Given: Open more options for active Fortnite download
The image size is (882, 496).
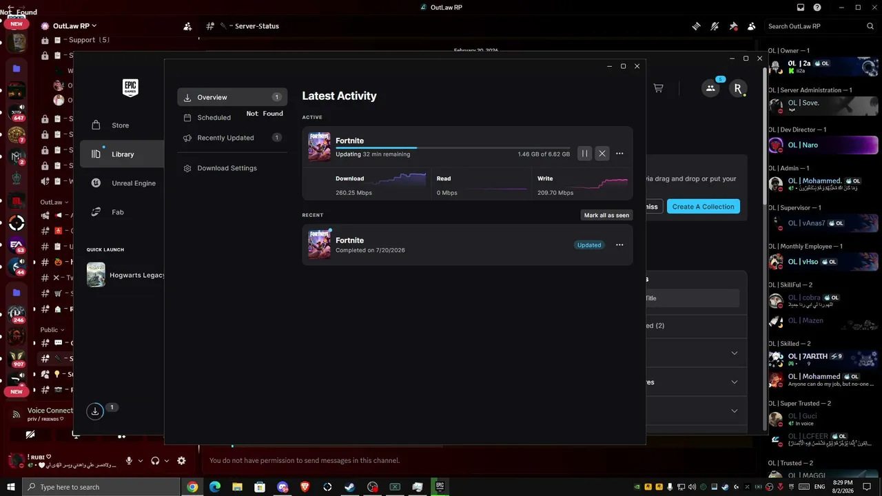Looking at the screenshot, I should [619, 154].
